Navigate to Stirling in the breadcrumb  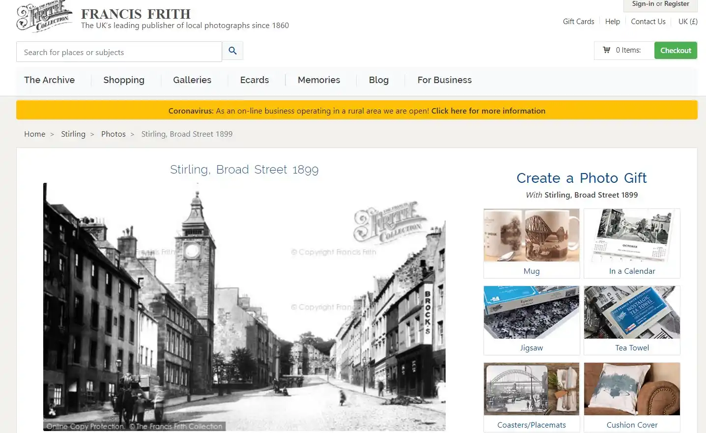[x=73, y=134]
